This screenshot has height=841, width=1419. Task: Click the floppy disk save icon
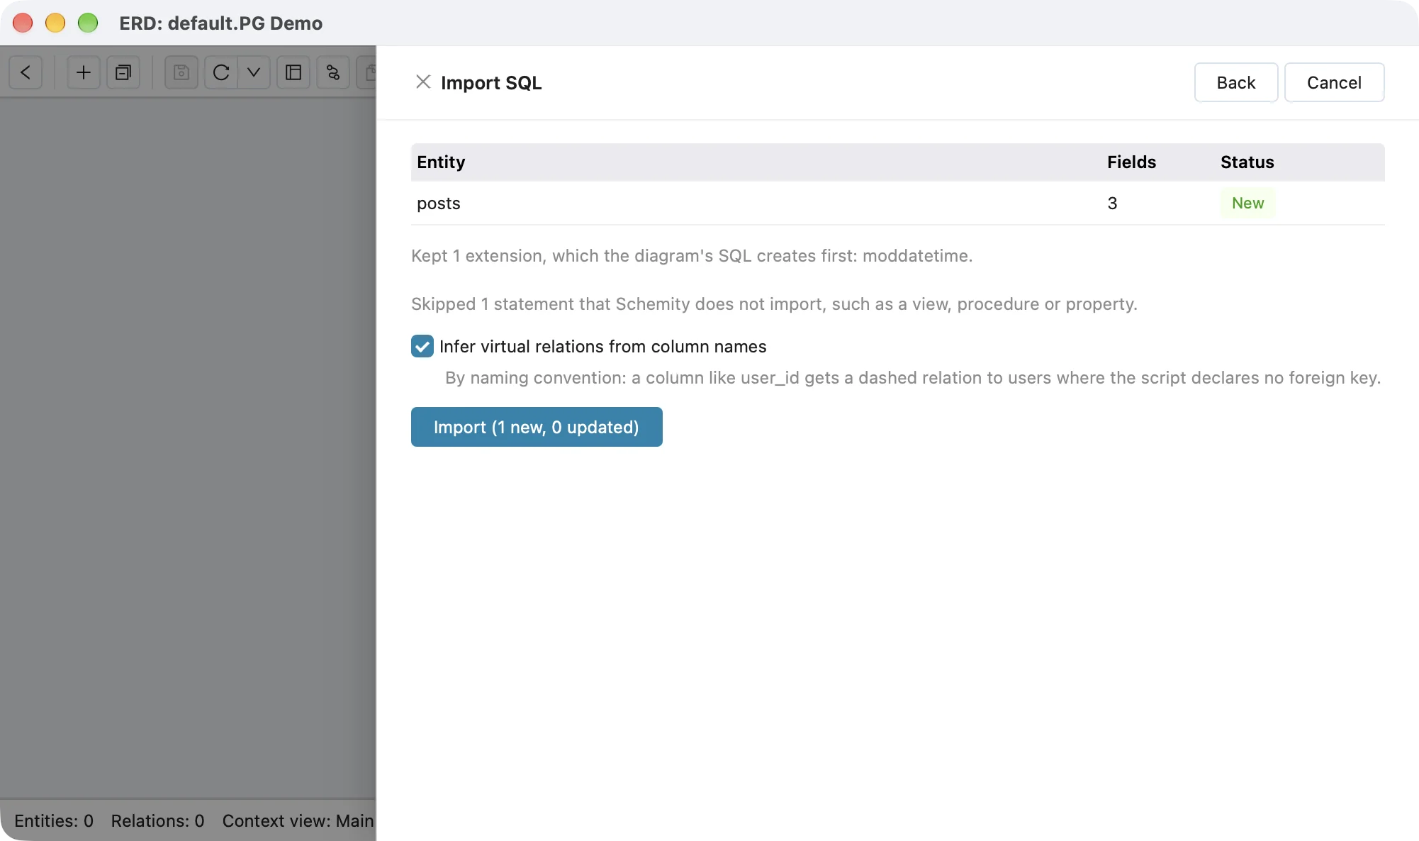coord(181,72)
